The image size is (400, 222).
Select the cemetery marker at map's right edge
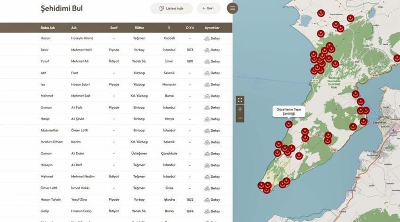pos(396,58)
